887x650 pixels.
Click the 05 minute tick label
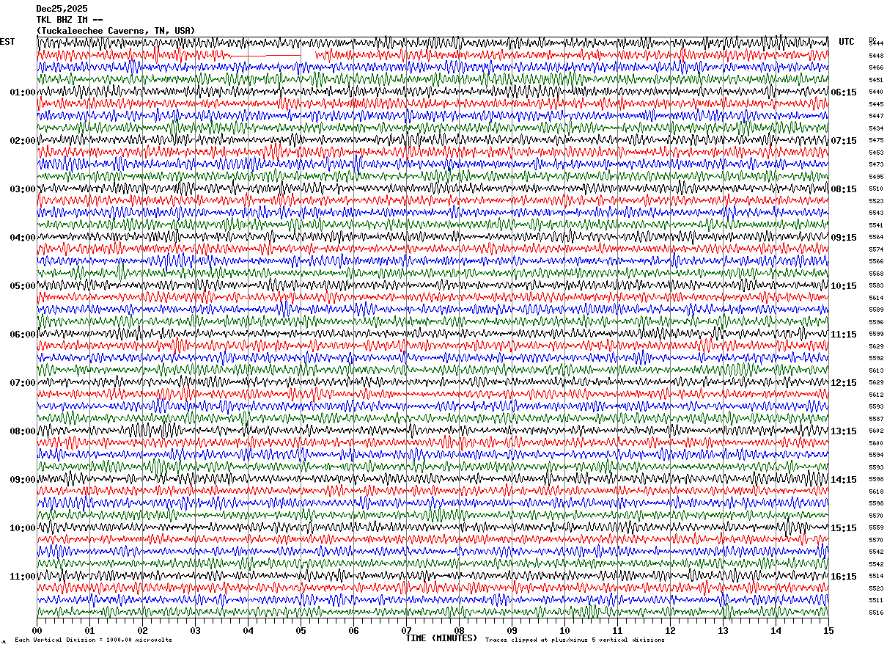(301, 631)
